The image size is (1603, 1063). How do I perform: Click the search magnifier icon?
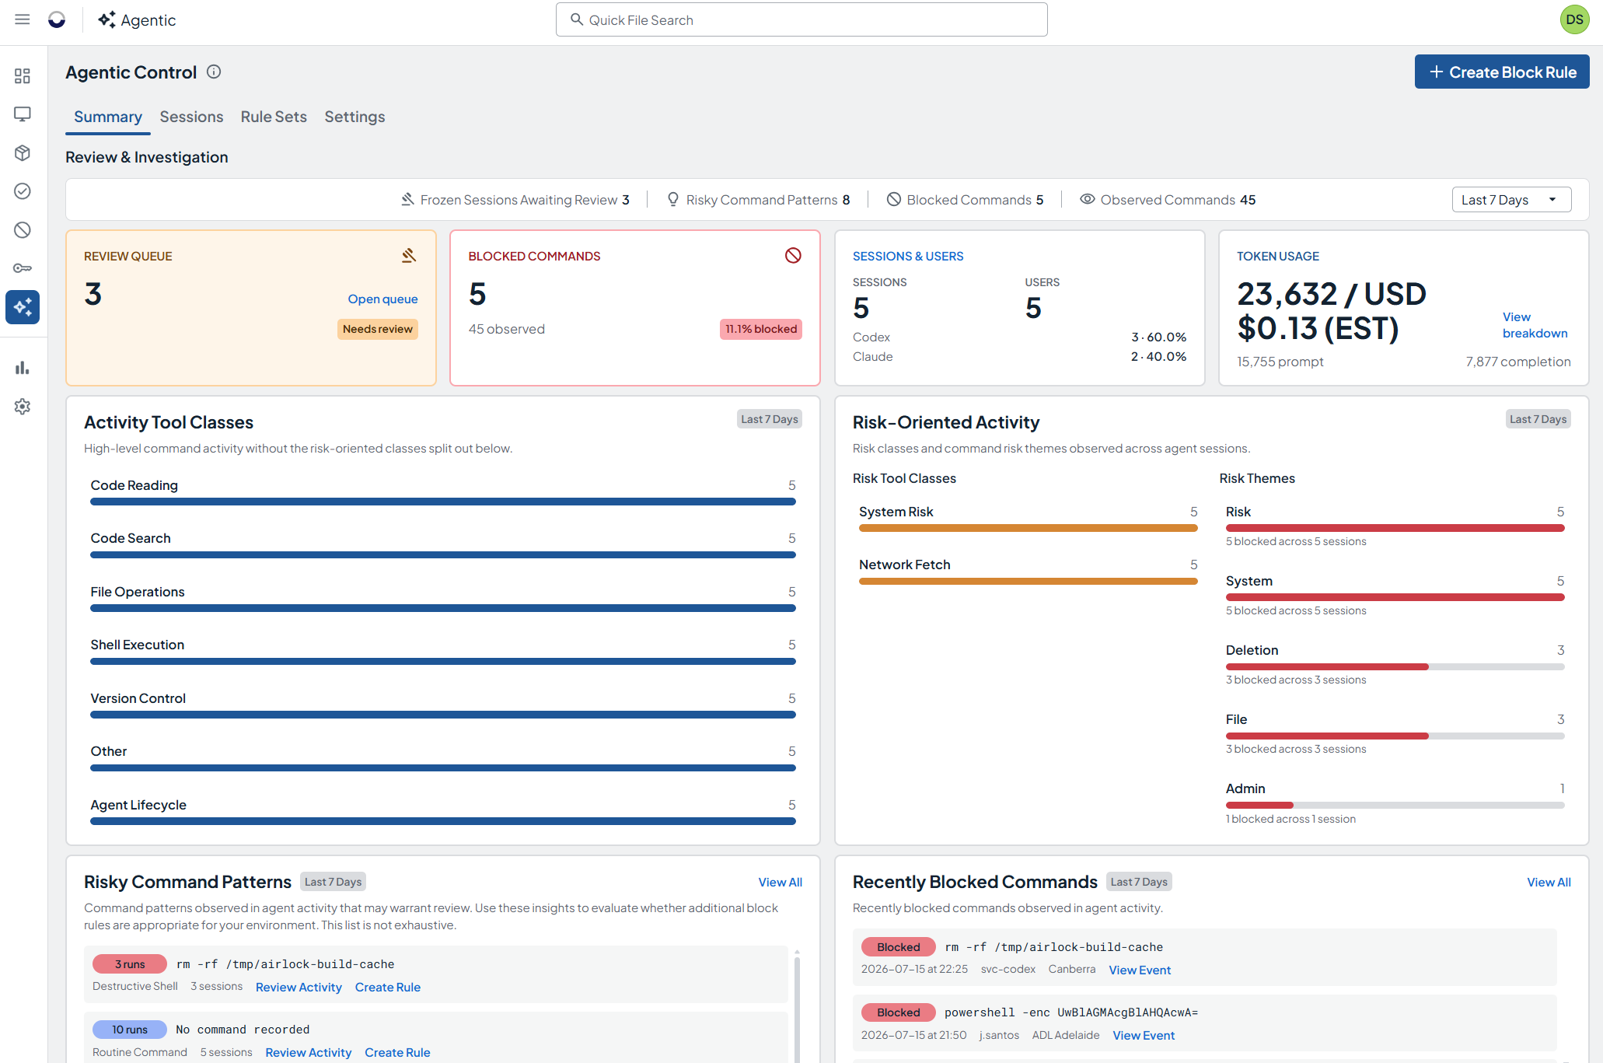pos(577,19)
